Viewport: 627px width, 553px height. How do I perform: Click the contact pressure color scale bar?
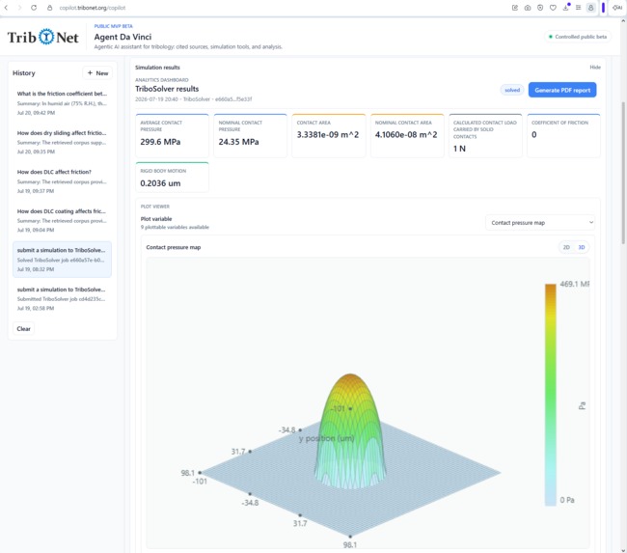550,395
